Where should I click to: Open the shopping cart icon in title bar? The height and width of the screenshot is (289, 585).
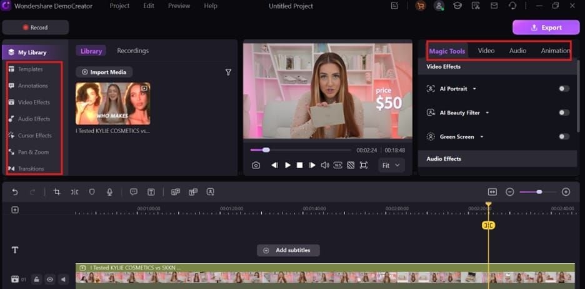[x=421, y=6]
